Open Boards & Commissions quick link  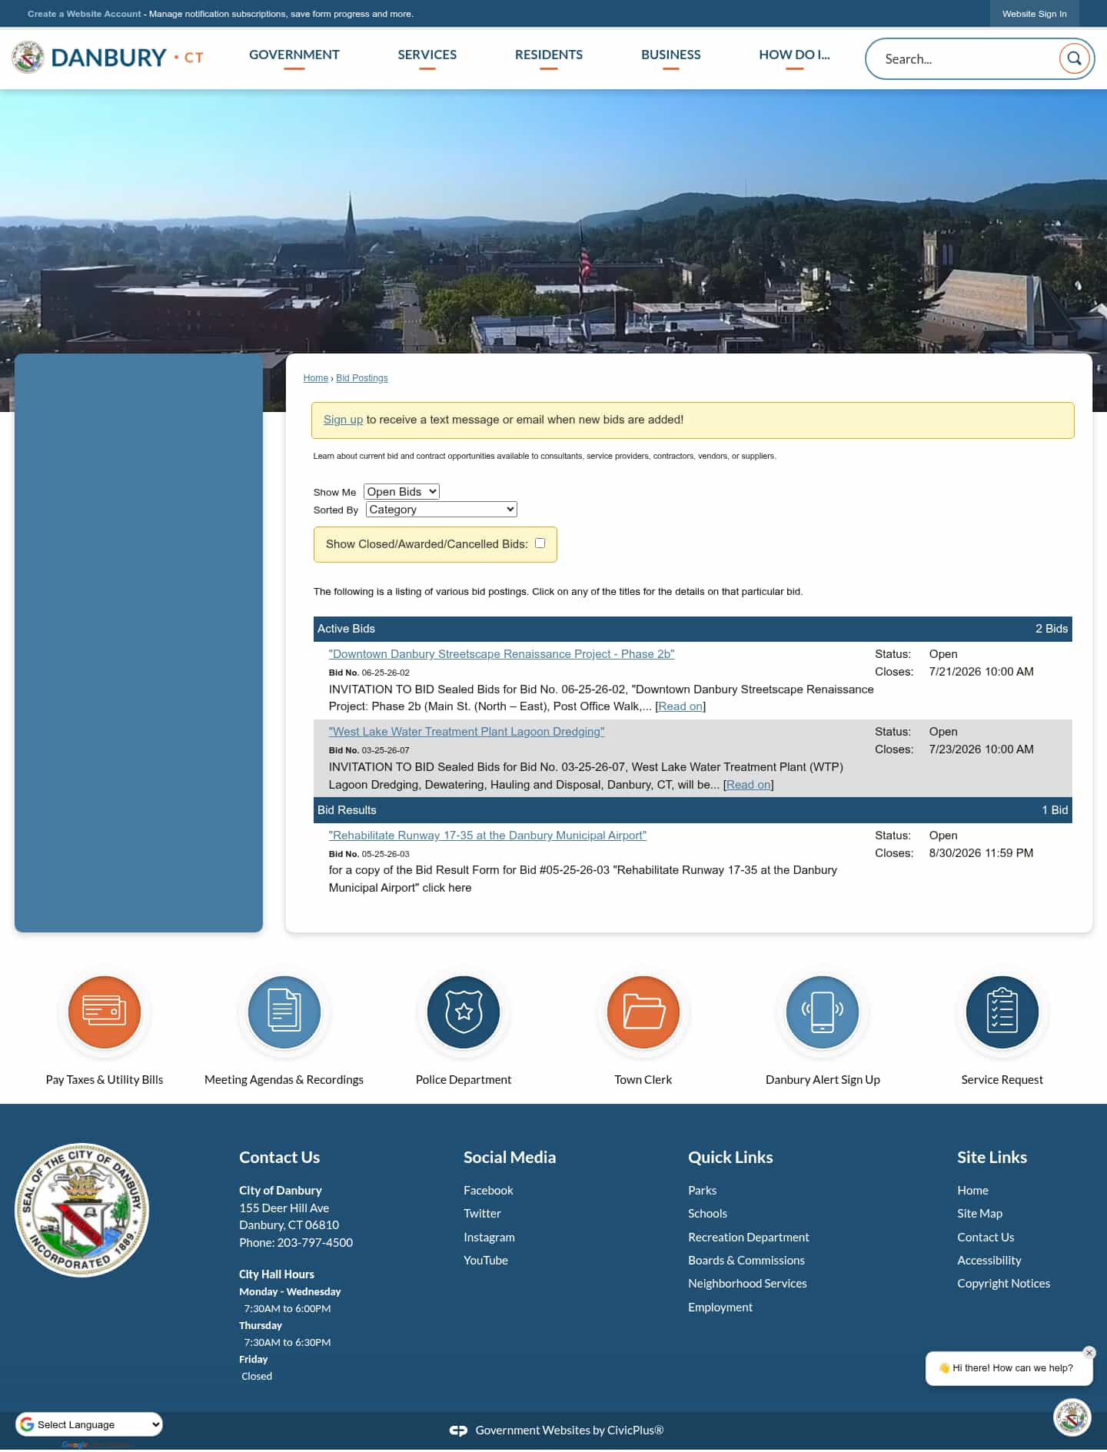746,1260
